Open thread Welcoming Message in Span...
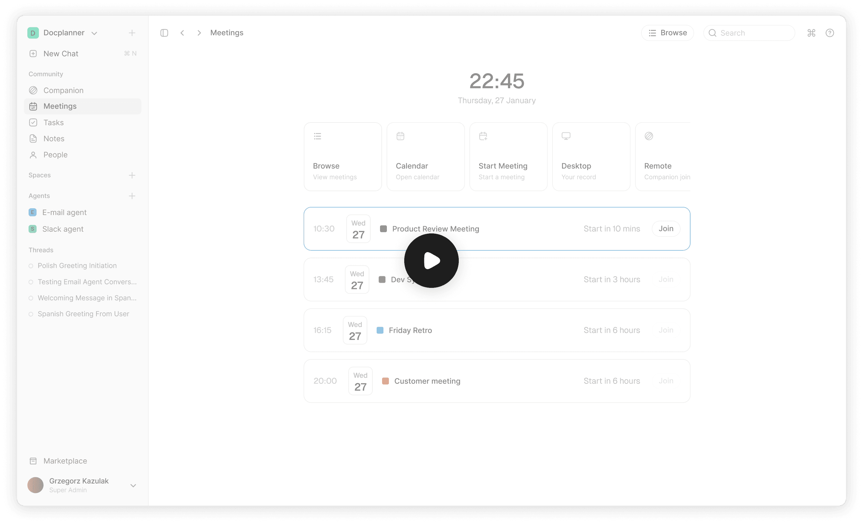The height and width of the screenshot is (524, 863). [82, 298]
